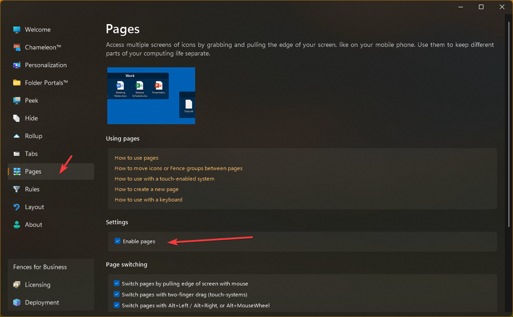Viewport: 513px width, 317px height.
Task: Open 'How to use with a keyboard' link
Action: click(148, 200)
